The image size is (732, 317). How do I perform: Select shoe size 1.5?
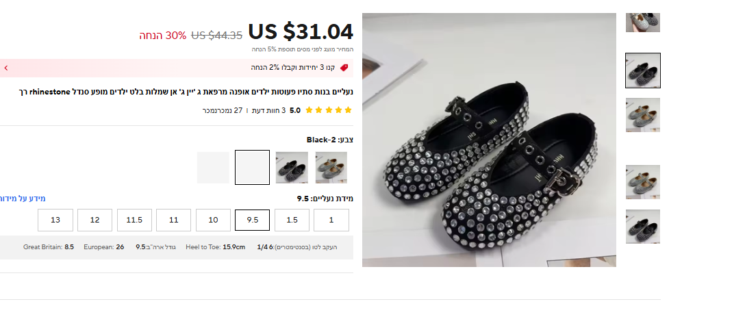click(292, 220)
